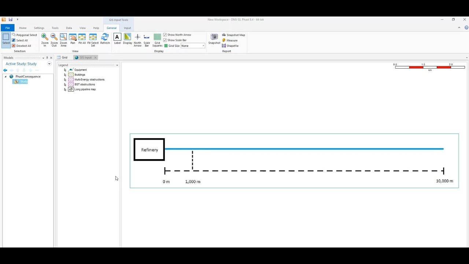Open the Models panel options arrow
The height and width of the screenshot is (264, 469).
[x=43, y=58]
